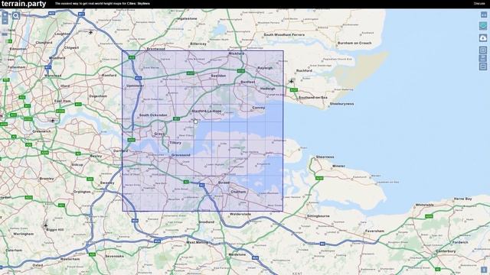Click the Romford label
This screenshot has height=275, width=490.
click(x=109, y=76)
